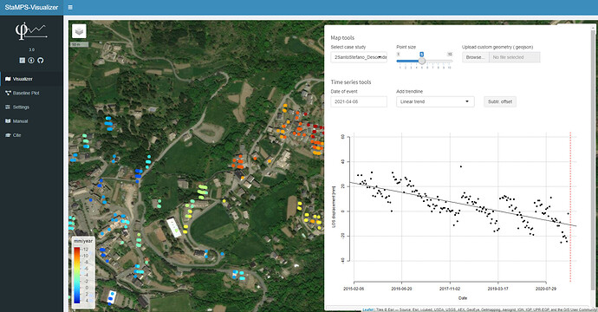598x312 pixels.
Task: Click the Date of event field
Action: click(359, 102)
